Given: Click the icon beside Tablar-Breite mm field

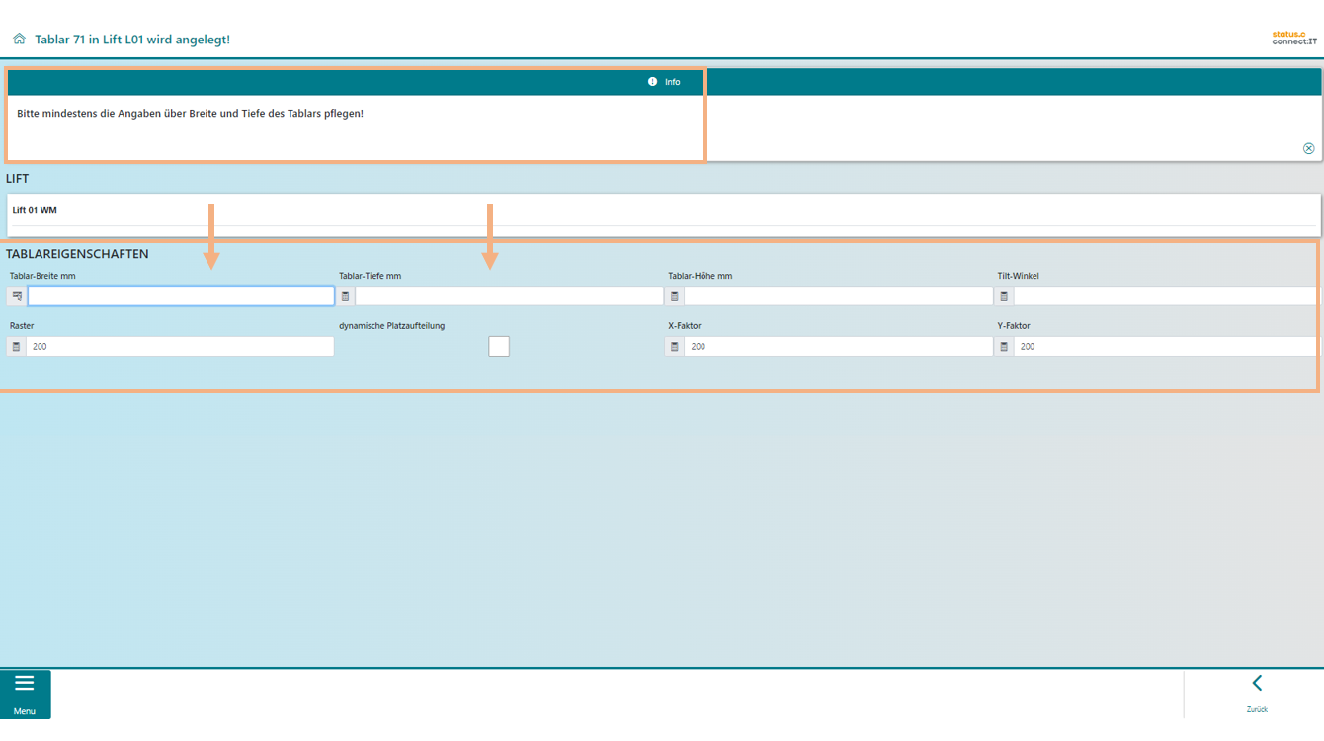Looking at the screenshot, I should tap(17, 296).
